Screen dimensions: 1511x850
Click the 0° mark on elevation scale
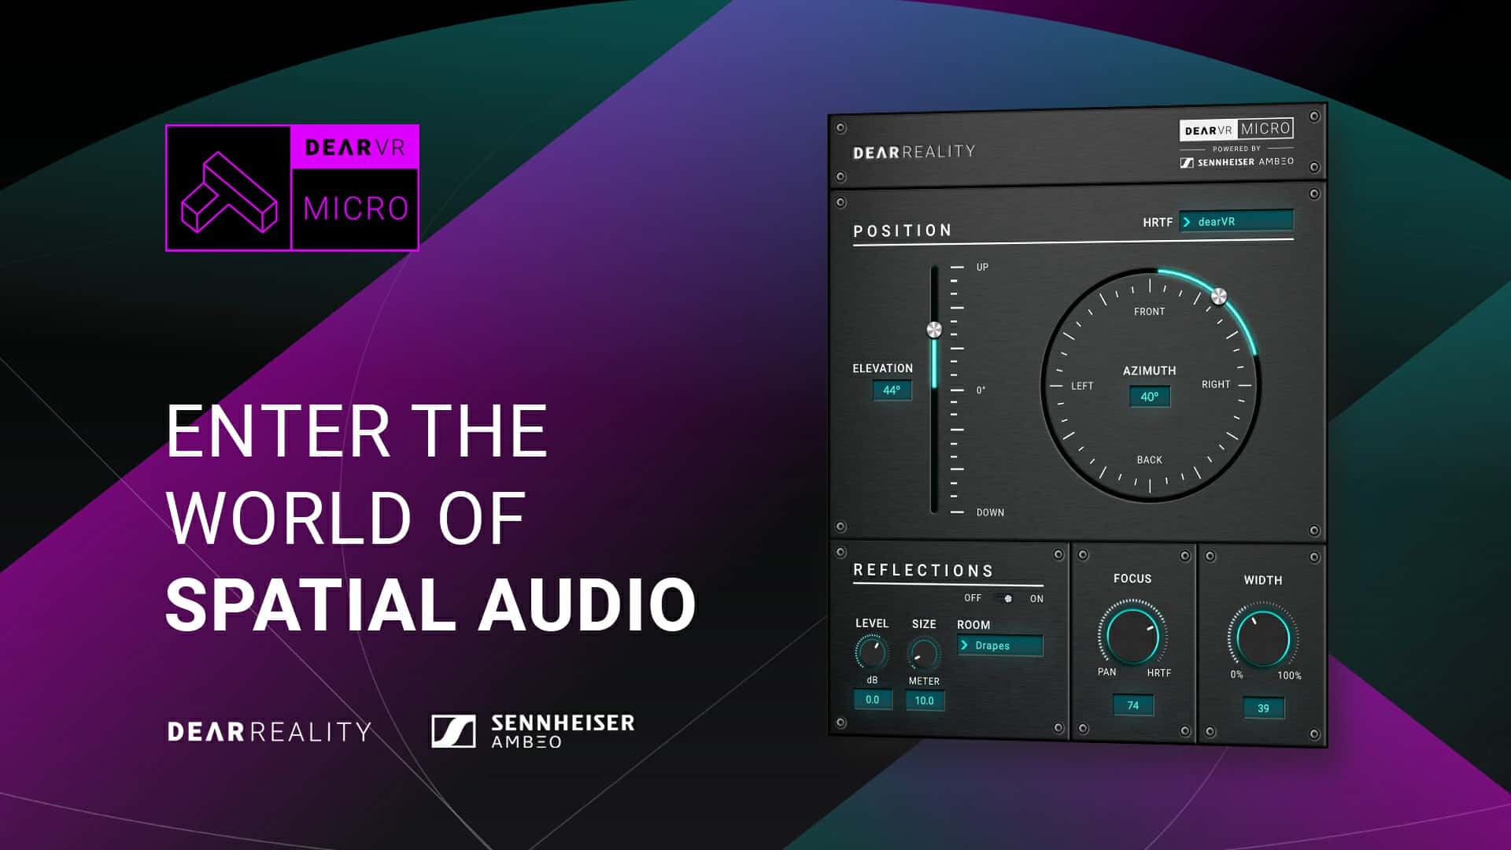pyautogui.click(x=981, y=390)
